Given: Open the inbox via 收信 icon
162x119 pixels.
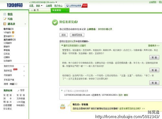Looking at the screenshot, I should (5, 14).
